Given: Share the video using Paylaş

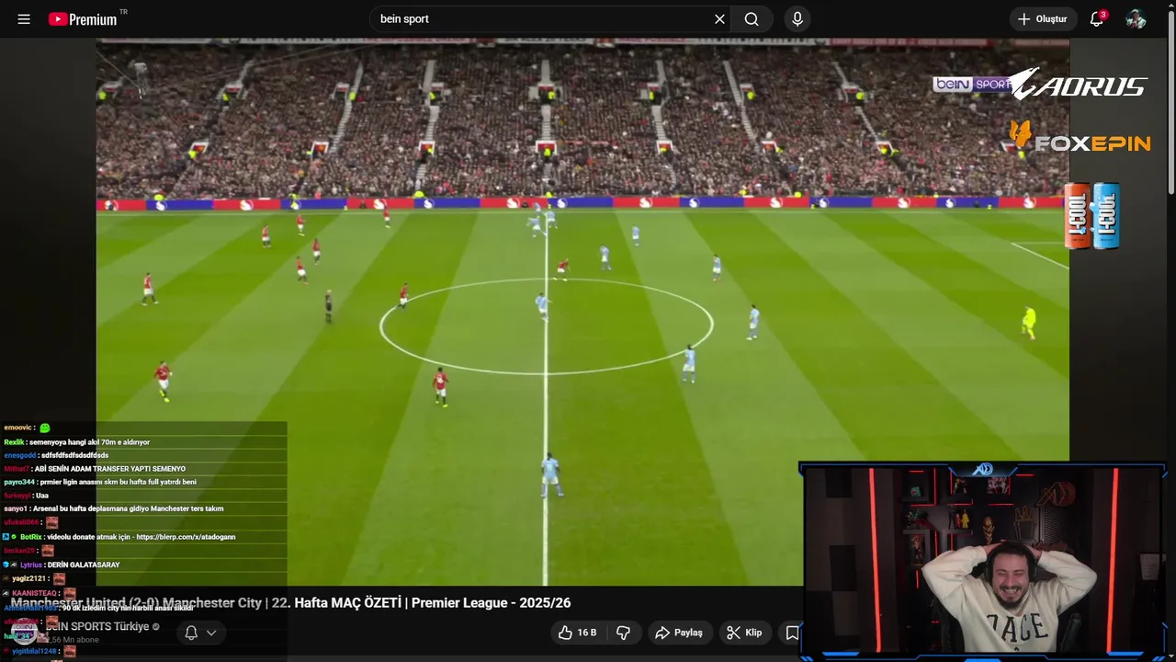Looking at the screenshot, I should (x=678, y=633).
